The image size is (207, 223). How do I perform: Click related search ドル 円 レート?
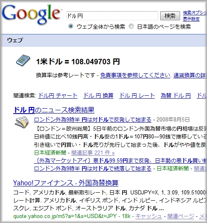(137, 96)
